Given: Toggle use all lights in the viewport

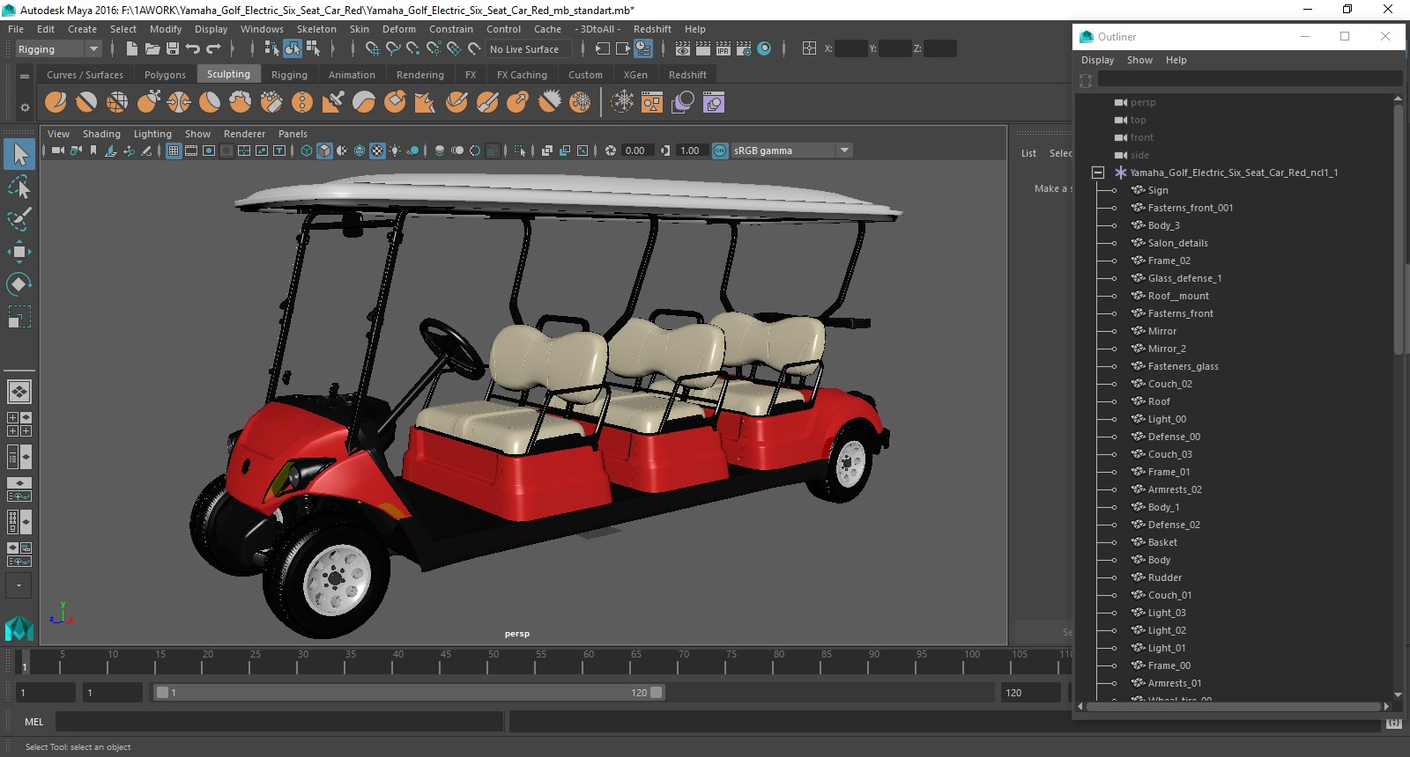Looking at the screenshot, I should 395,151.
